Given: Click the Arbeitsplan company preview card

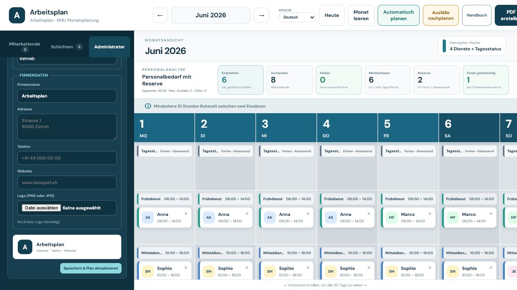Looking at the screenshot, I should point(67,247).
